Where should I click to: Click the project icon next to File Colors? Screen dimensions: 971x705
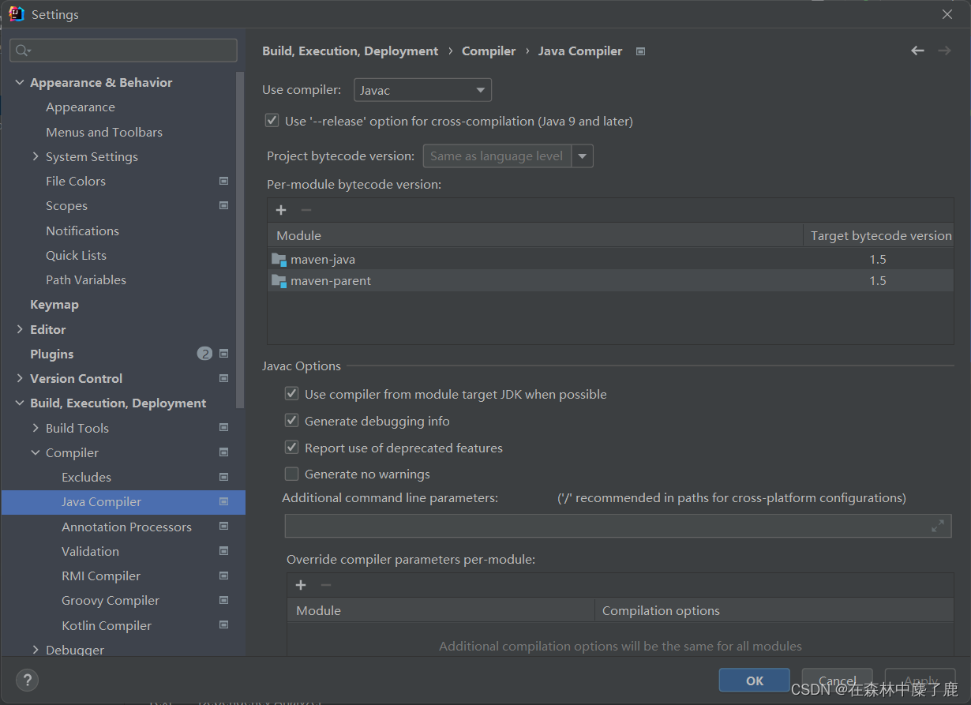pos(224,181)
